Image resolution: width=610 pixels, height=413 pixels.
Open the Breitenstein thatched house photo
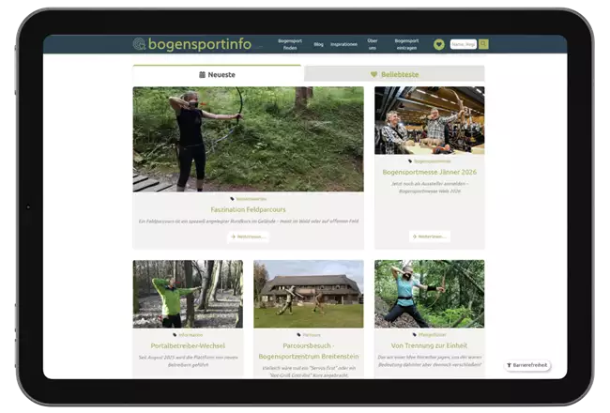coord(309,294)
